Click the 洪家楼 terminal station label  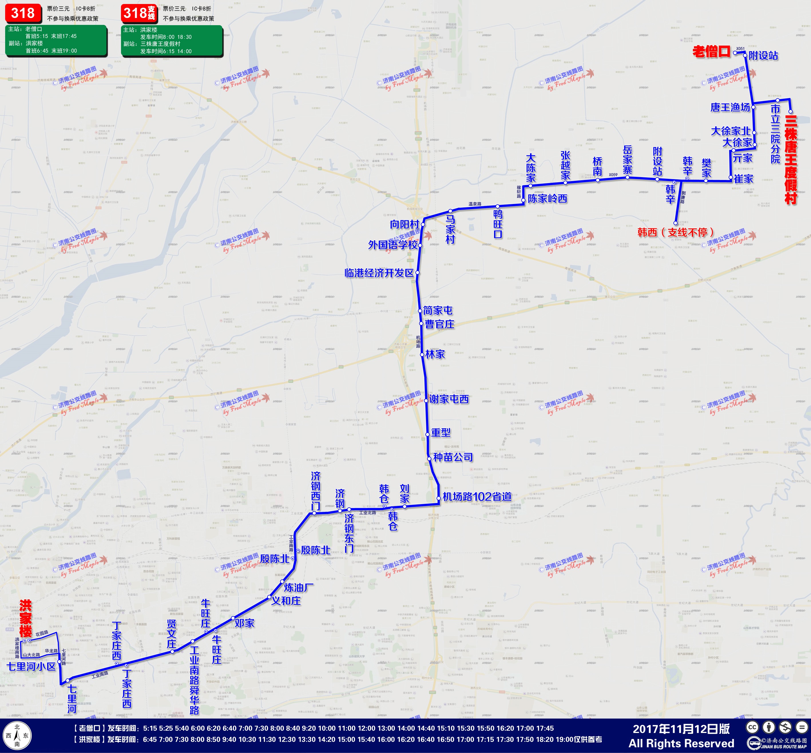pyautogui.click(x=25, y=618)
